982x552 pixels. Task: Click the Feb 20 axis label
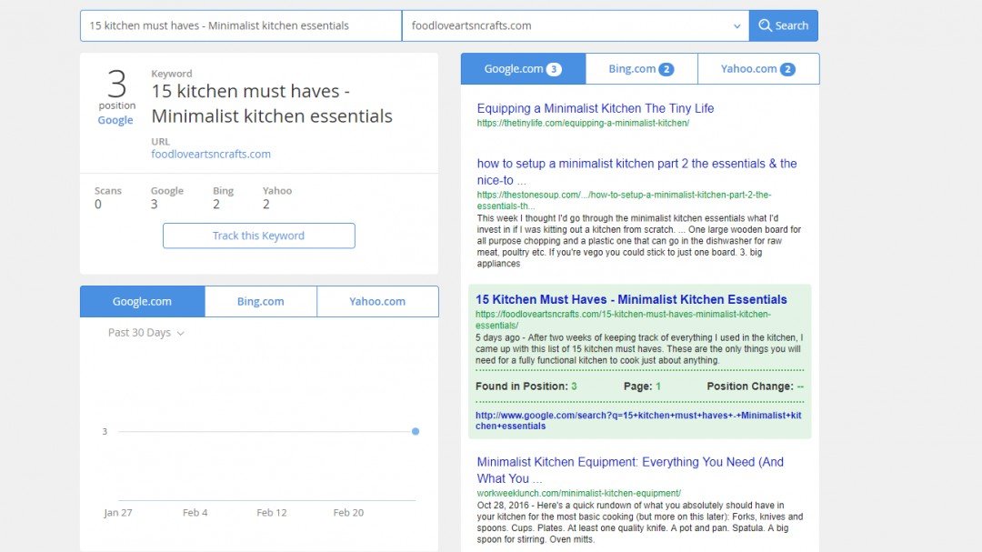click(x=348, y=513)
